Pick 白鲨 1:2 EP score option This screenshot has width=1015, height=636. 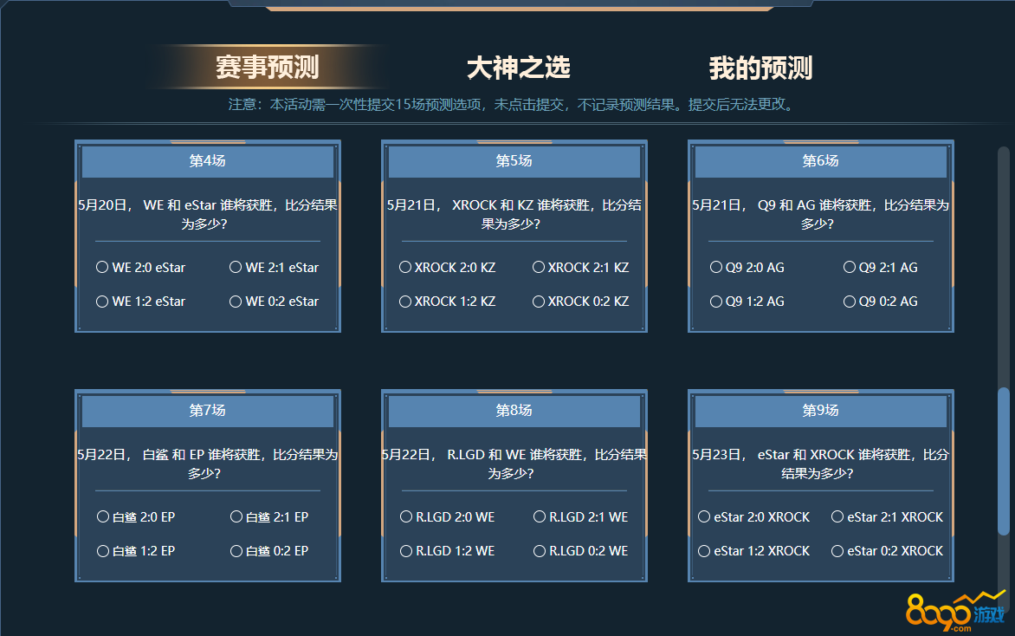(103, 551)
